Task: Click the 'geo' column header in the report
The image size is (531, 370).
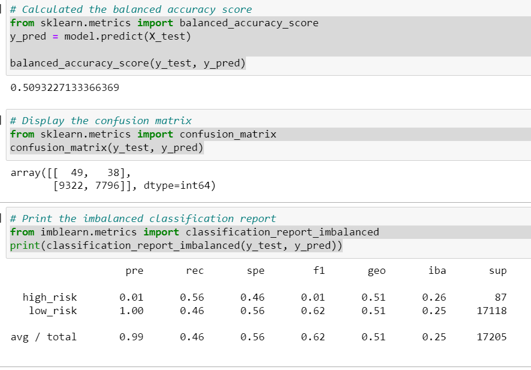Action: click(377, 271)
